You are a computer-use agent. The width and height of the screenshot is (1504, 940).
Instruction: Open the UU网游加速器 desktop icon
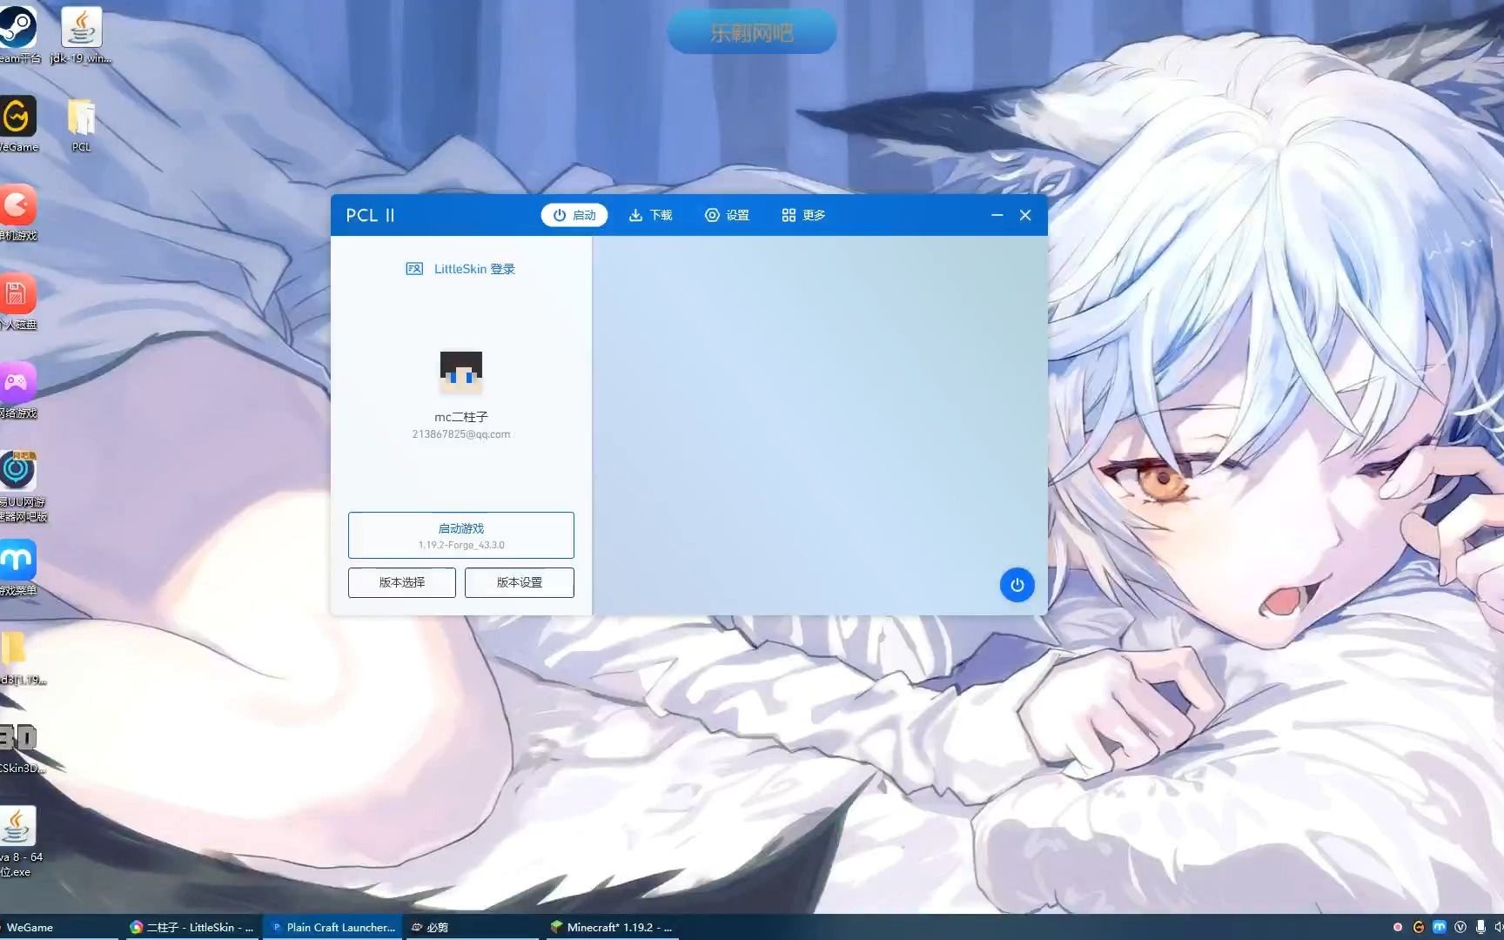coord(19,486)
